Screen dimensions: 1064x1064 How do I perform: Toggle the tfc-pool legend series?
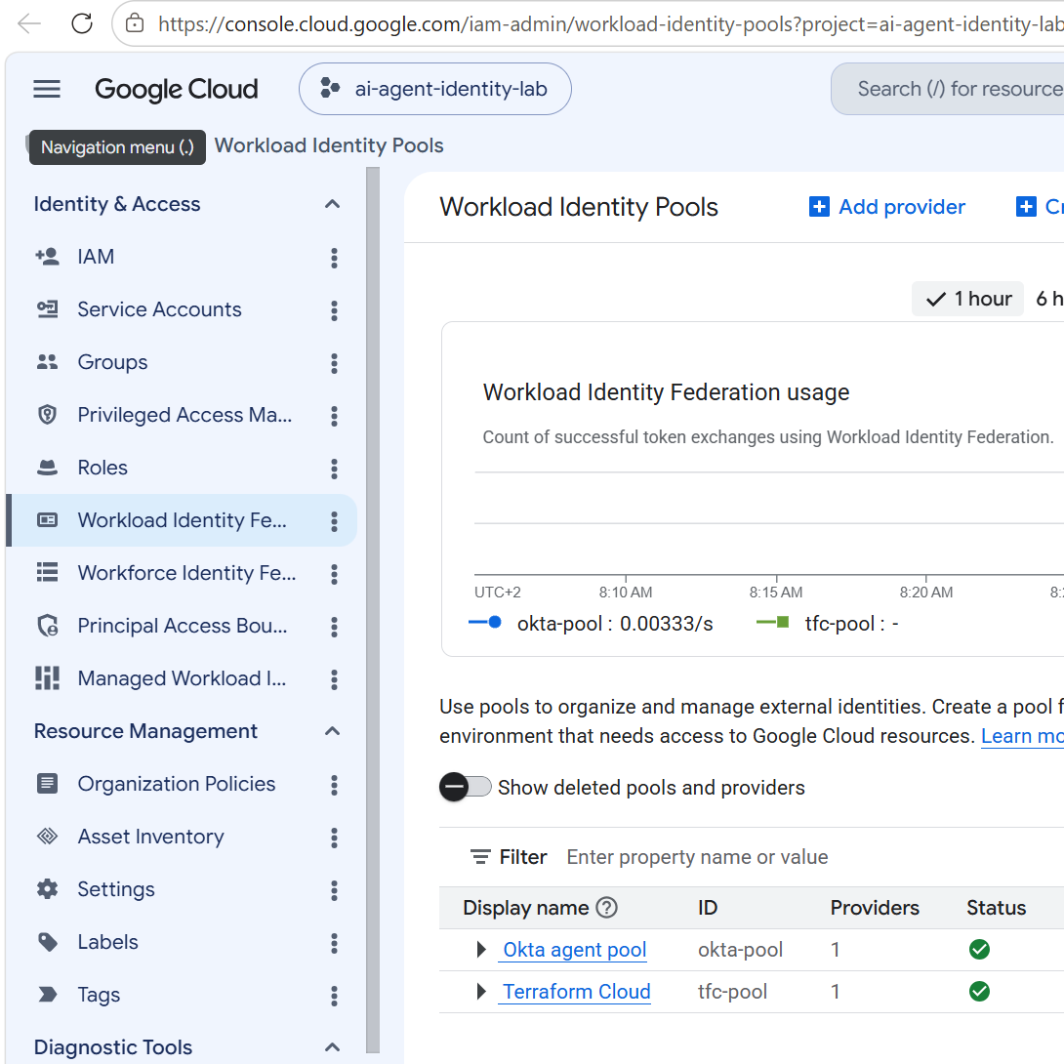tap(827, 623)
